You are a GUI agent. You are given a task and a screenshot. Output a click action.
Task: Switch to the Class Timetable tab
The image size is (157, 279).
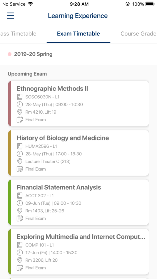pos(18,34)
